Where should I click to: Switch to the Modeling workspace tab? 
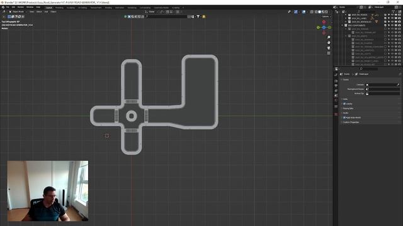click(x=59, y=8)
